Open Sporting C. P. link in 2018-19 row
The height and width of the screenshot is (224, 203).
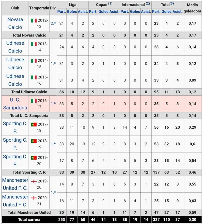[x=15, y=144]
